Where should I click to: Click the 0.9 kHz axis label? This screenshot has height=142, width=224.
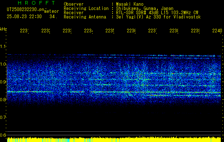point(3,82)
